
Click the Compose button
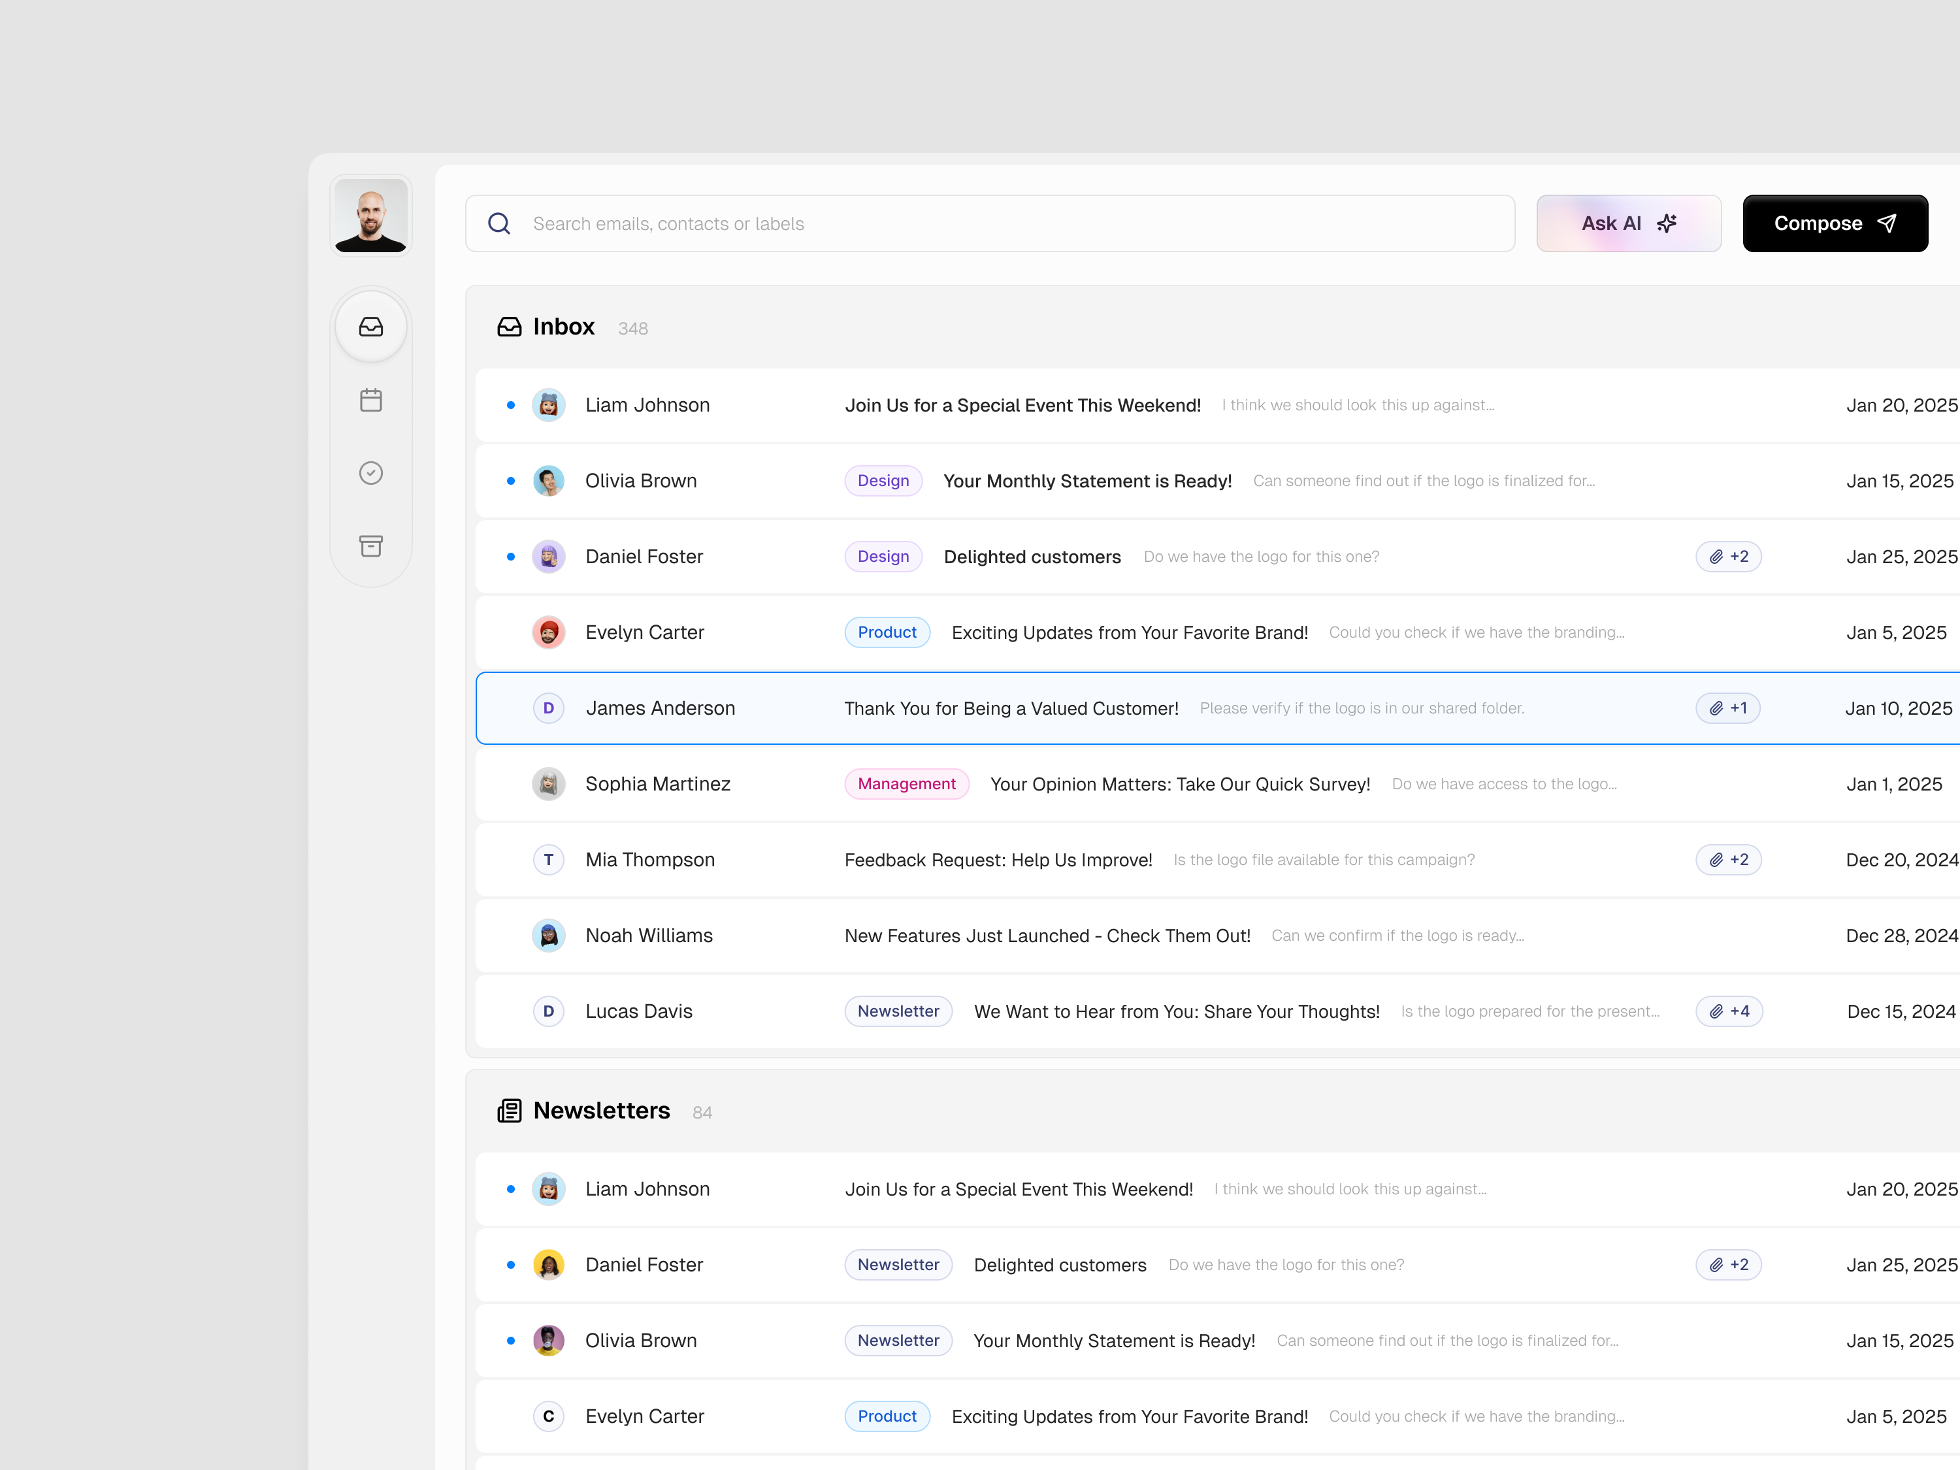click(1834, 223)
